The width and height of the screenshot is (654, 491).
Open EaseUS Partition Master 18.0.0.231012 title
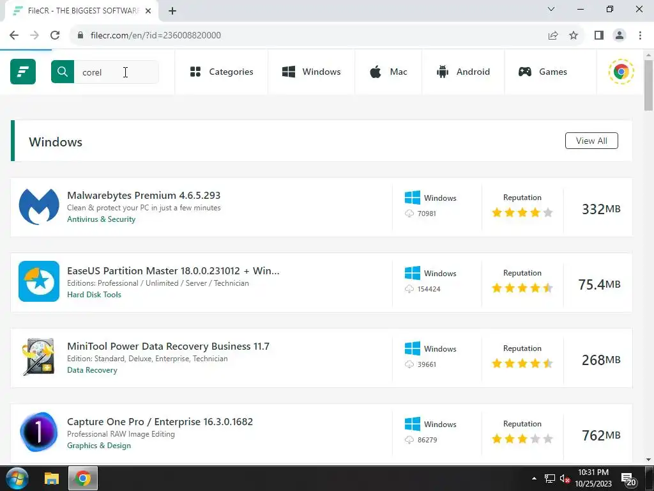[x=174, y=271]
